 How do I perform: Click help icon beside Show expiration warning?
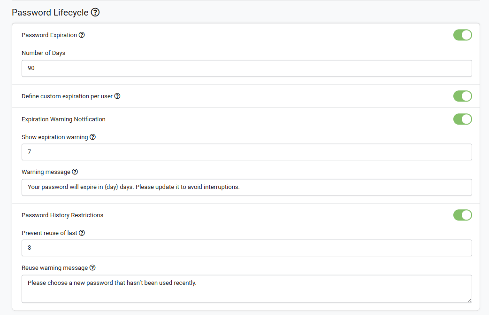[x=92, y=137]
